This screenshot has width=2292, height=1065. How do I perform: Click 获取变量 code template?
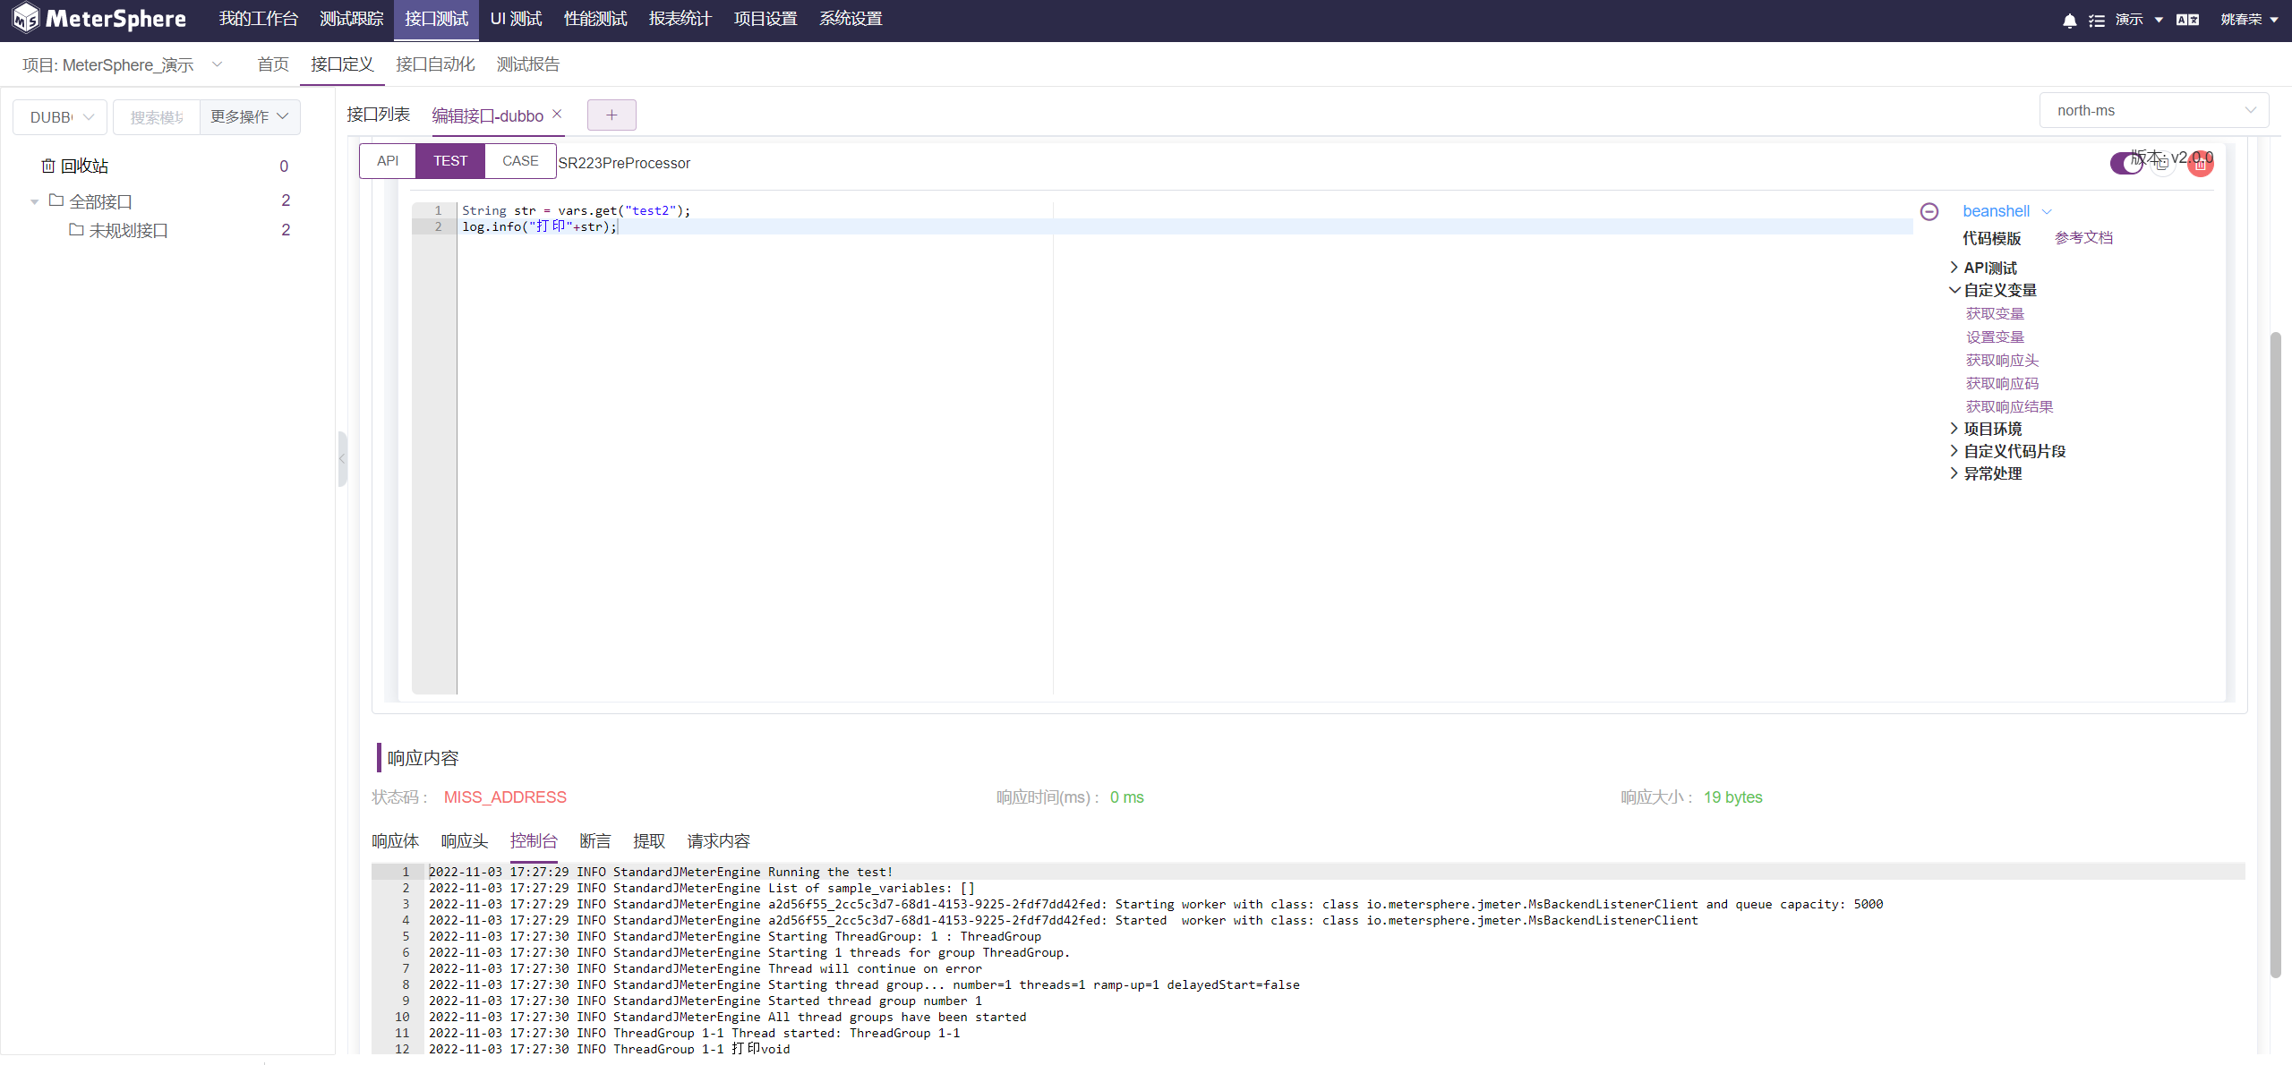pyautogui.click(x=1995, y=313)
